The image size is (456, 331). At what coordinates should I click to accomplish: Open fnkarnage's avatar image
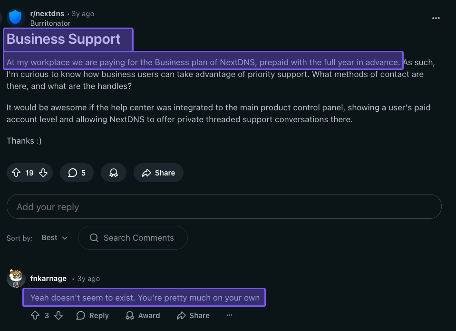(16, 278)
